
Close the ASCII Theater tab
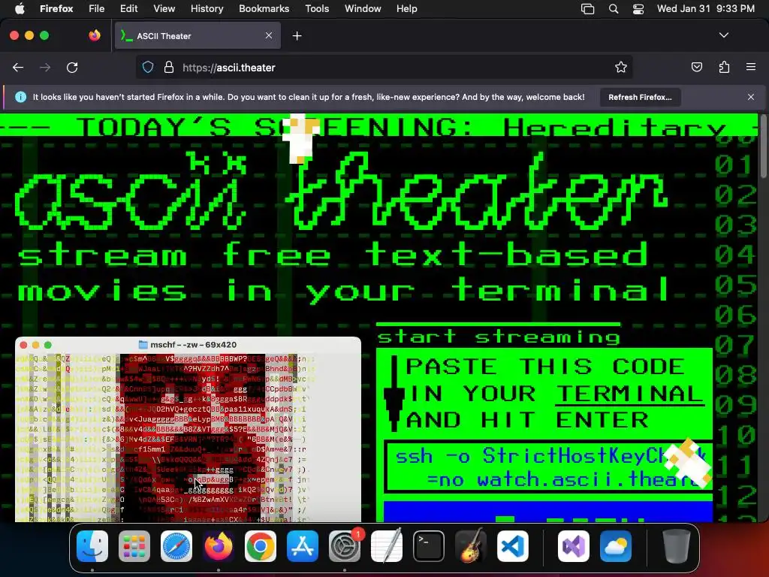(269, 35)
